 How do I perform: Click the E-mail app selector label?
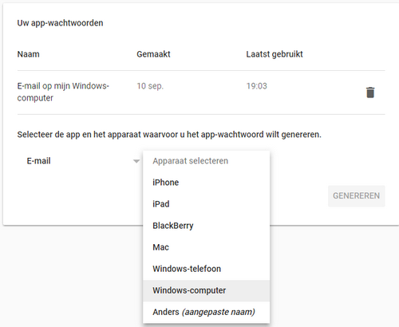[x=38, y=161]
